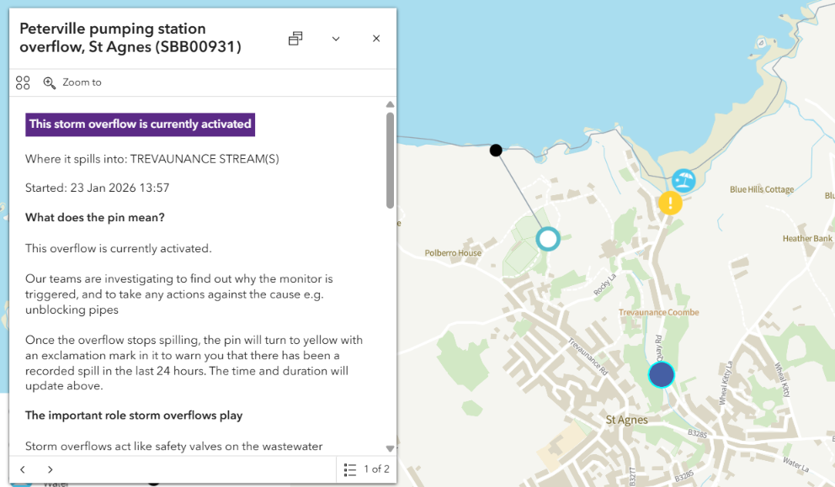
Task: Select the black dot outfall marker
Action: point(496,151)
